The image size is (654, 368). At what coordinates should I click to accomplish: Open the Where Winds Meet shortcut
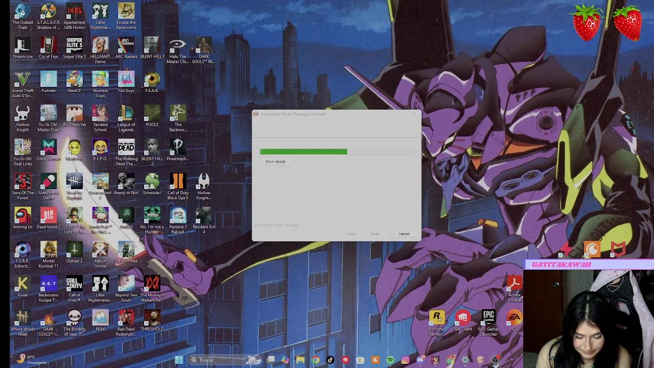22,324
